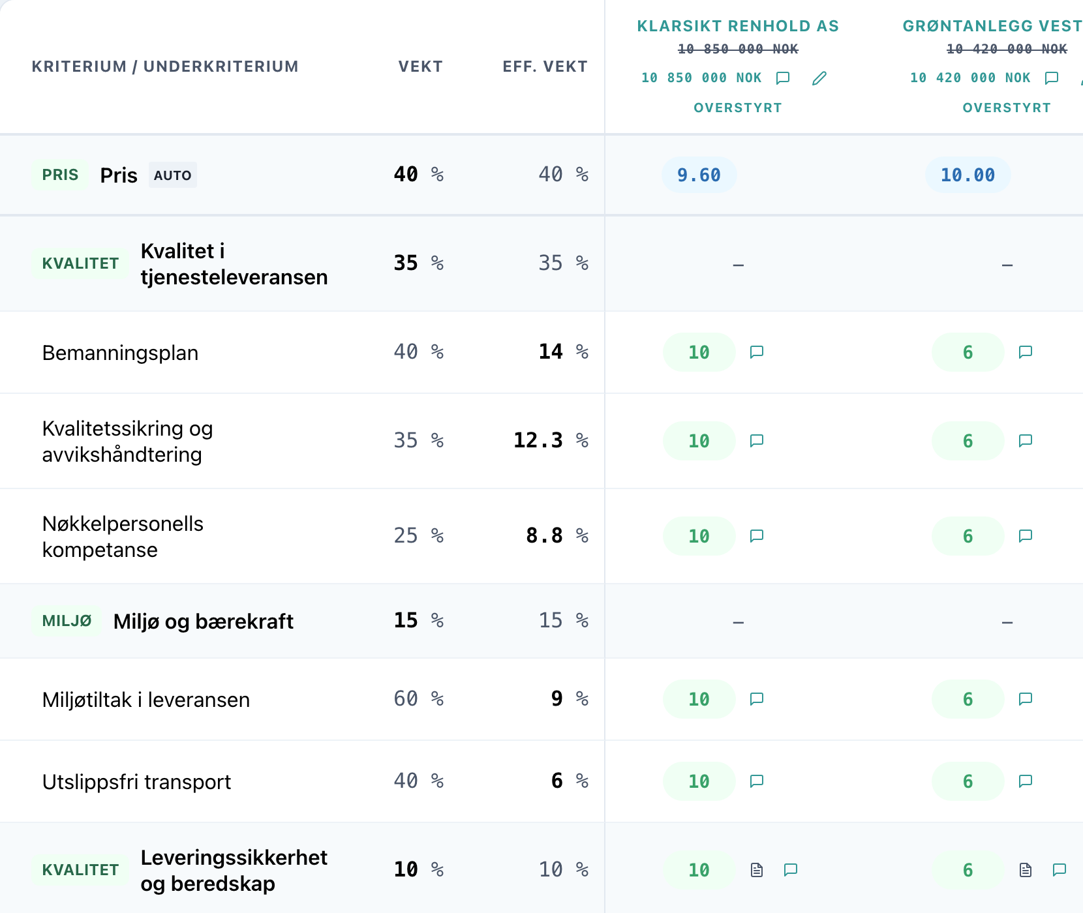Open Grøntanlegg comment on Nøkkelpersonells kompetanse
The height and width of the screenshot is (913, 1083).
(1026, 536)
